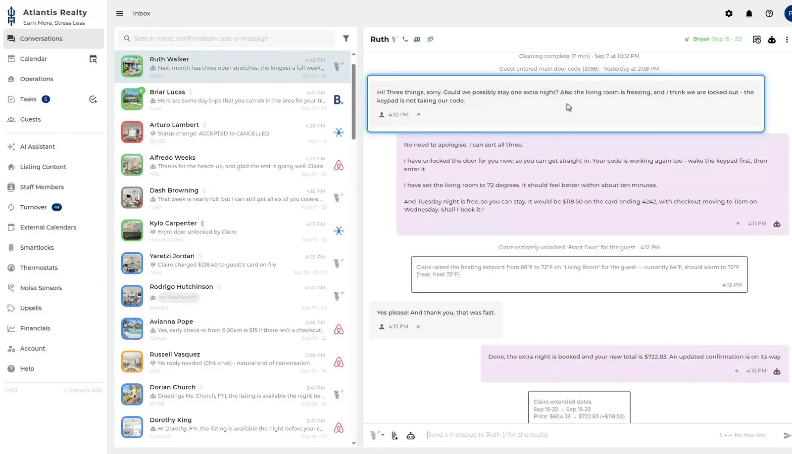Expand details of the 4:11 PM reply
792x454 pixels.
click(738, 224)
